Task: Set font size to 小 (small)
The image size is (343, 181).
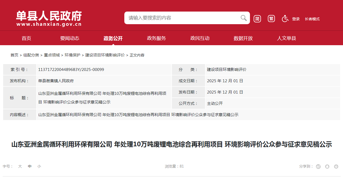Action: 39,166
